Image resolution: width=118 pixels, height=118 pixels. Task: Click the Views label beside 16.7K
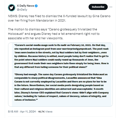(49, 112)
